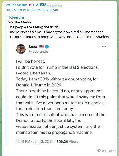Image resolution: width=119 pixels, height=156 pixels.
Task: Click the last thunderstorm cloud emoji
Action: 60,5
